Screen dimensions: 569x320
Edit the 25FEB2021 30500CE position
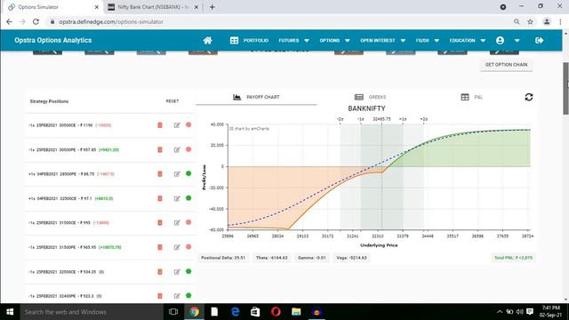[177, 125]
